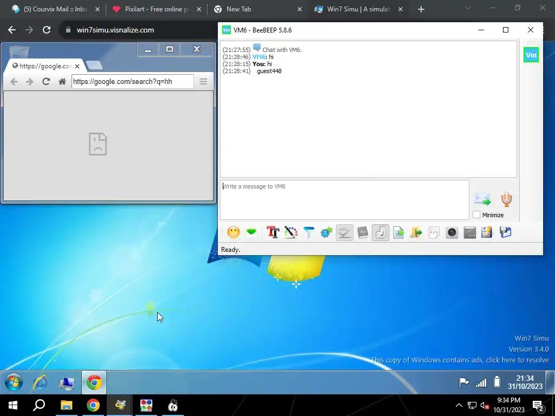Click the Chat with VM6 header line
Image resolution: width=555 pixels, height=416 pixels.
pos(282,50)
